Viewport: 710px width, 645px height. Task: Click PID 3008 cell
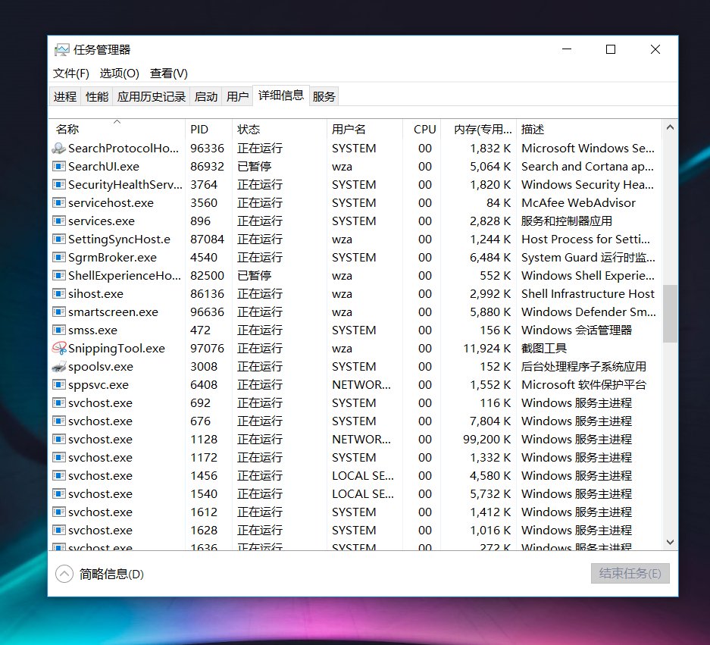(204, 366)
